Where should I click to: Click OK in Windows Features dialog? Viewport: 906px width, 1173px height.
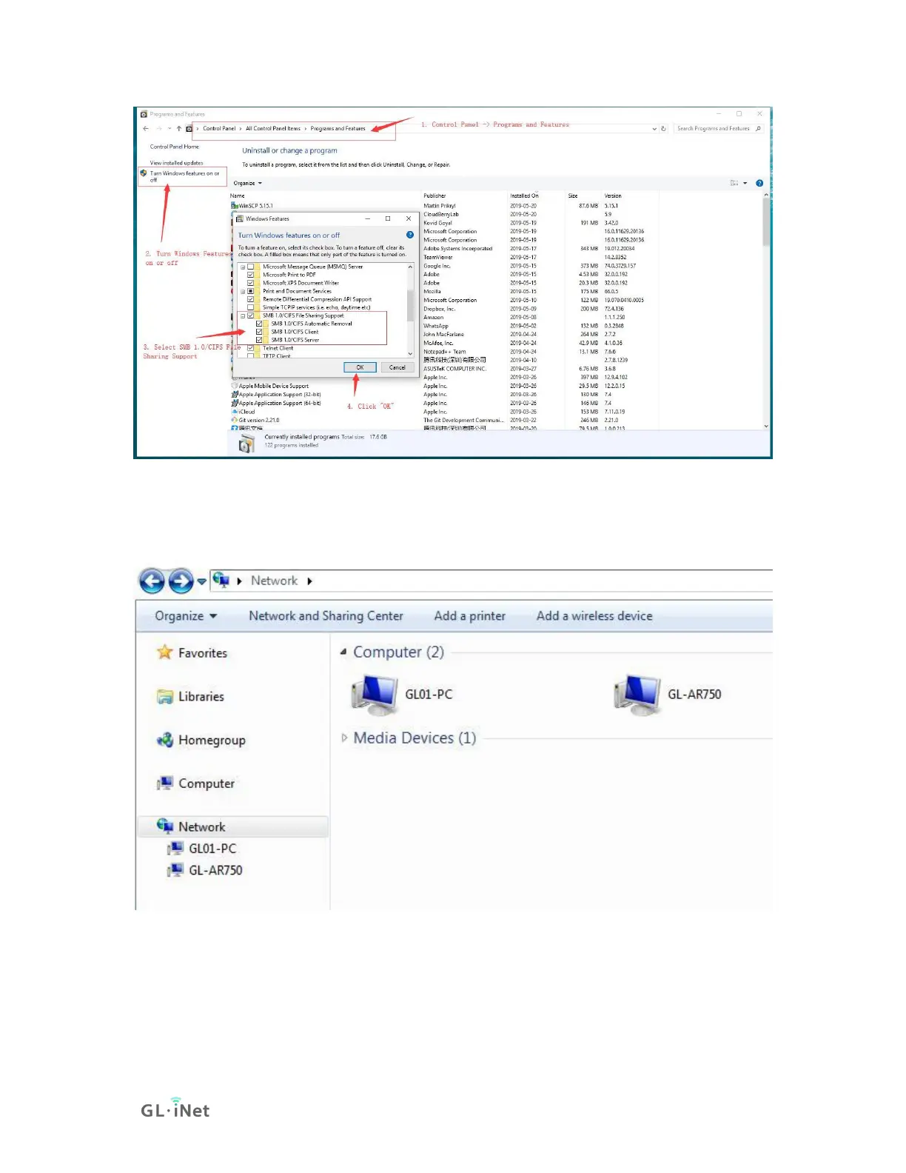(x=360, y=367)
